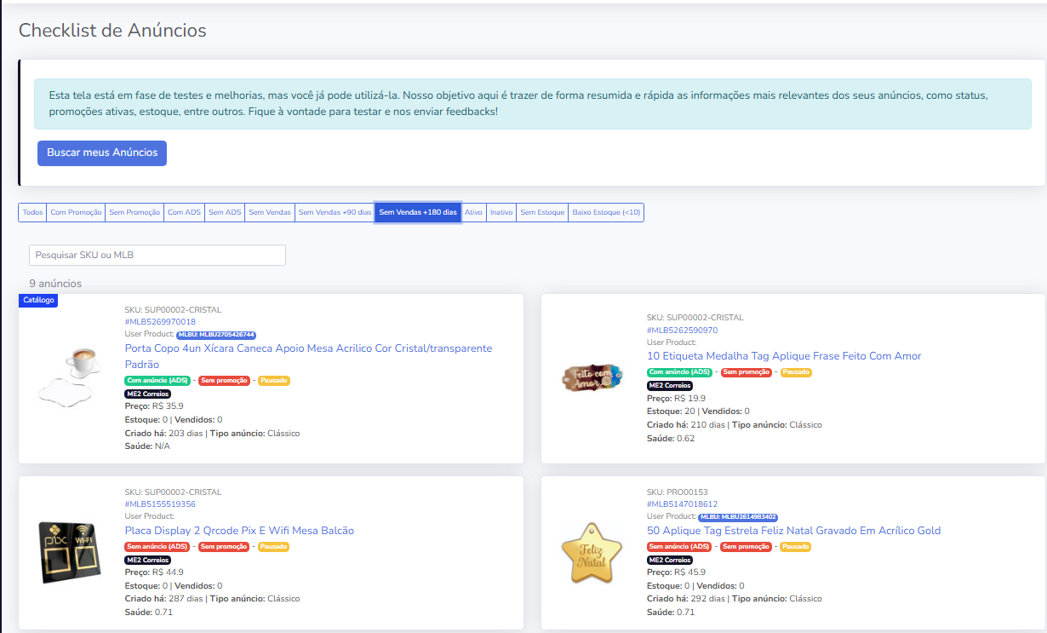Screen dimensions: 1047x633
Task: Open 50 Aplique Tag Estrela listing
Action: [x=793, y=531]
